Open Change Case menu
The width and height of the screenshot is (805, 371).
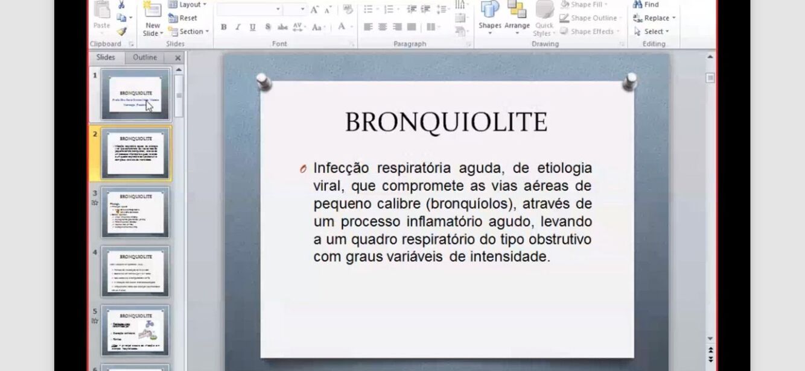317,27
